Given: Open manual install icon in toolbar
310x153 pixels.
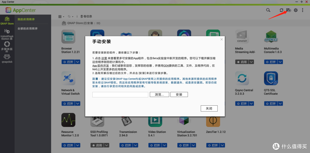Looking at the screenshot, I should (288, 10).
